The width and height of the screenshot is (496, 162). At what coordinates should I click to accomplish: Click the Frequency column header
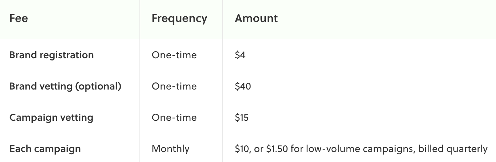(x=179, y=18)
